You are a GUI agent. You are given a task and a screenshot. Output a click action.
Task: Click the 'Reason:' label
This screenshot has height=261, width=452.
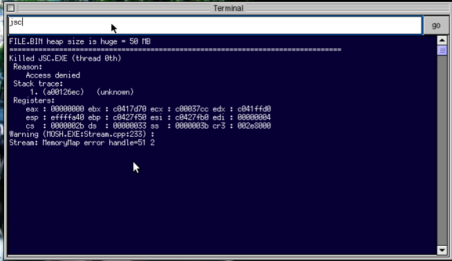point(28,67)
